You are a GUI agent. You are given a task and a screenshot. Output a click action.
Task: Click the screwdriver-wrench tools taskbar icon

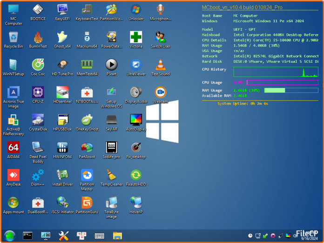click(64, 236)
